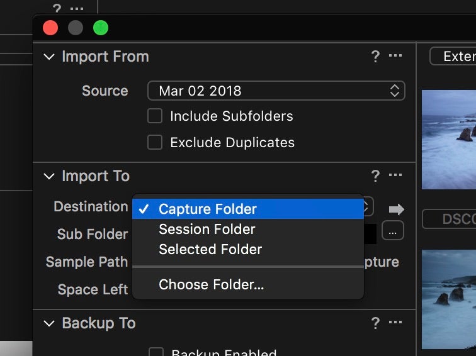Open Import To panel options menu

395,175
